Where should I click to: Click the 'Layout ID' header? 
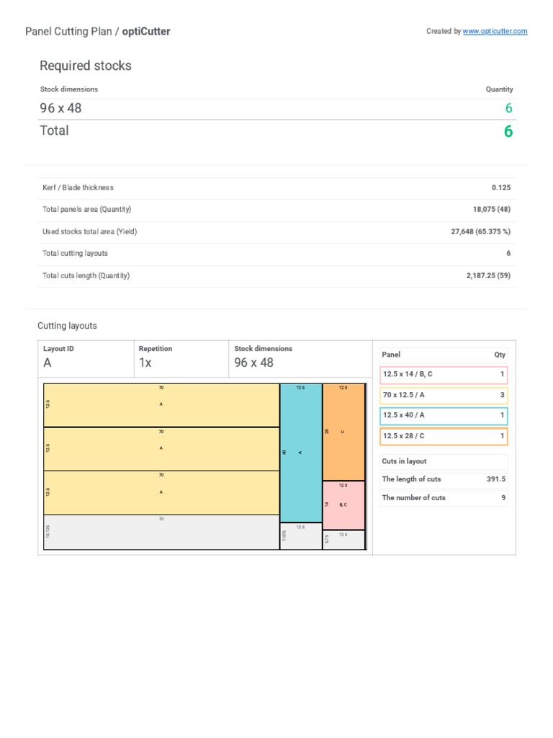[x=58, y=349]
